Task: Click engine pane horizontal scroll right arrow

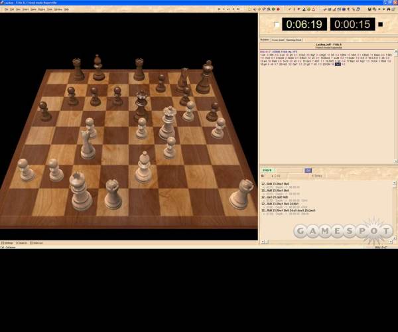Action: [391, 242]
